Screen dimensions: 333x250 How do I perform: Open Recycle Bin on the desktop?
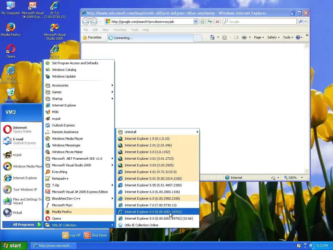11,95
